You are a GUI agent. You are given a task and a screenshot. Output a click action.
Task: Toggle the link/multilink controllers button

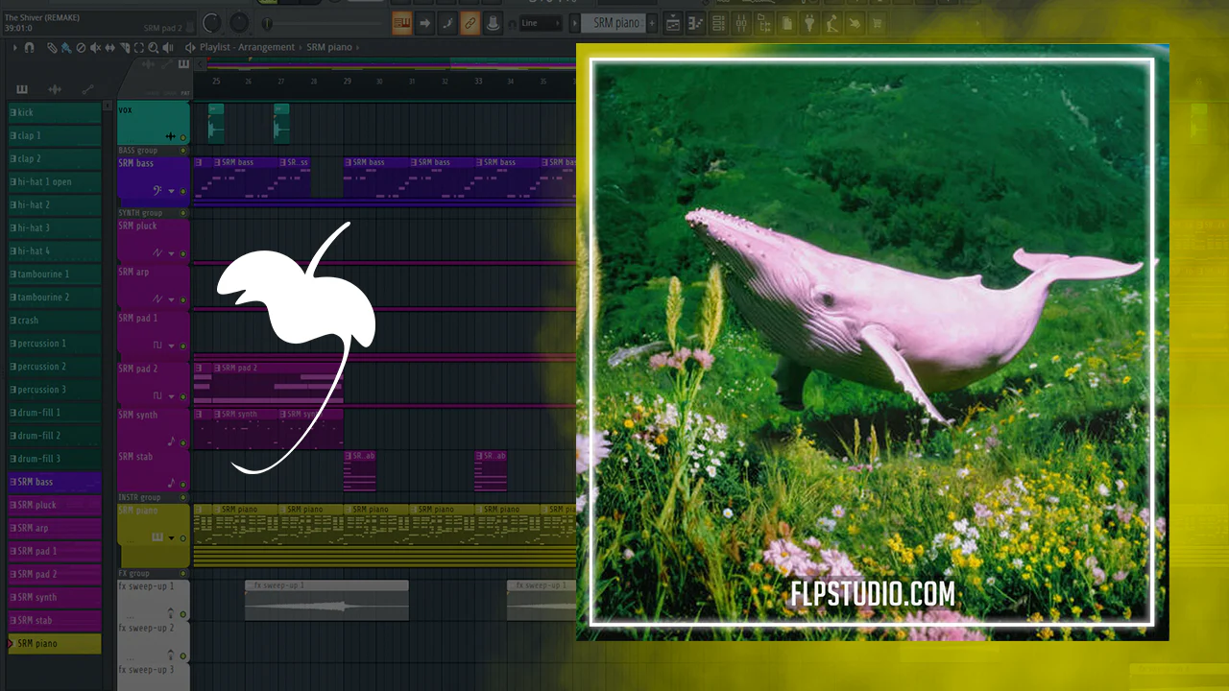coord(470,23)
